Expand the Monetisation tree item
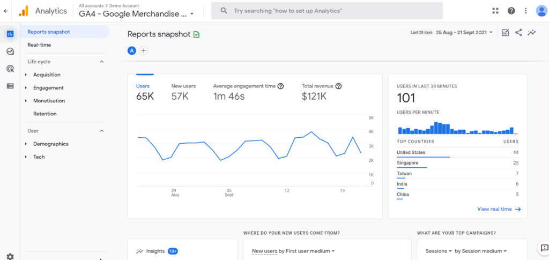 click(x=26, y=101)
